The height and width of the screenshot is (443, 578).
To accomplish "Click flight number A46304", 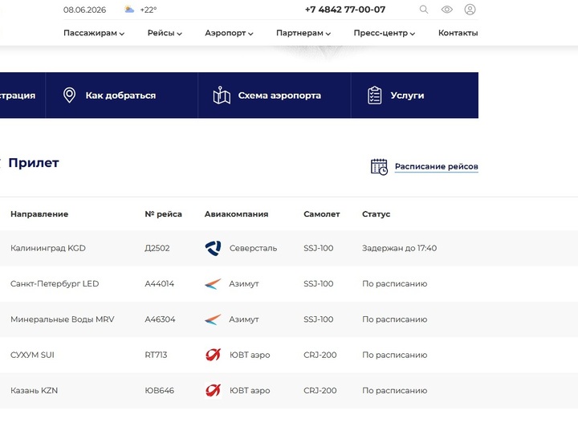I will [160, 319].
